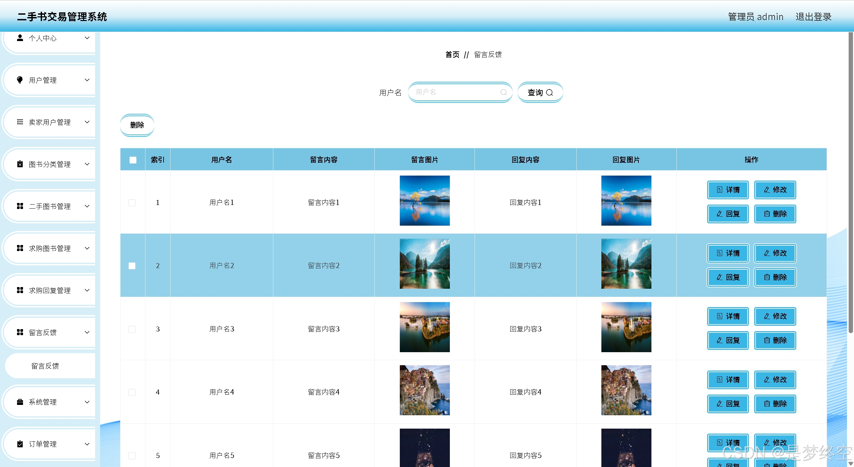
Task: Click the briefcase icon beside 系统管理
Action: coord(20,402)
